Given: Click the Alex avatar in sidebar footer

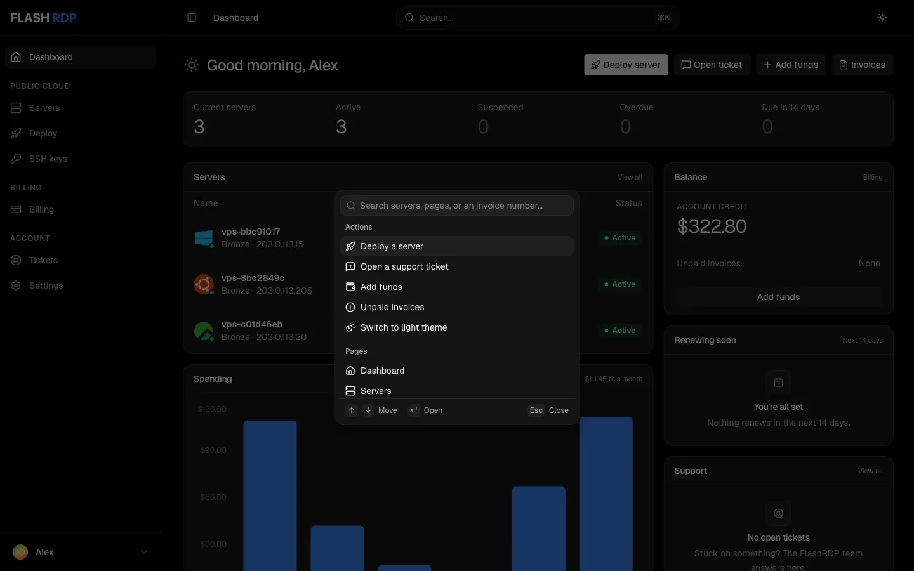Looking at the screenshot, I should 20,552.
